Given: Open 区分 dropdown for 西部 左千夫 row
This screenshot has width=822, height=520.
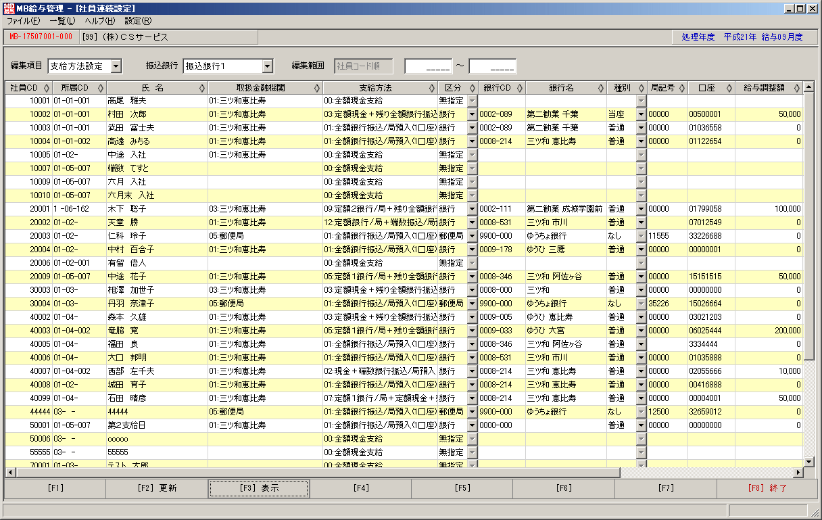Looking at the screenshot, I should pyautogui.click(x=472, y=371).
